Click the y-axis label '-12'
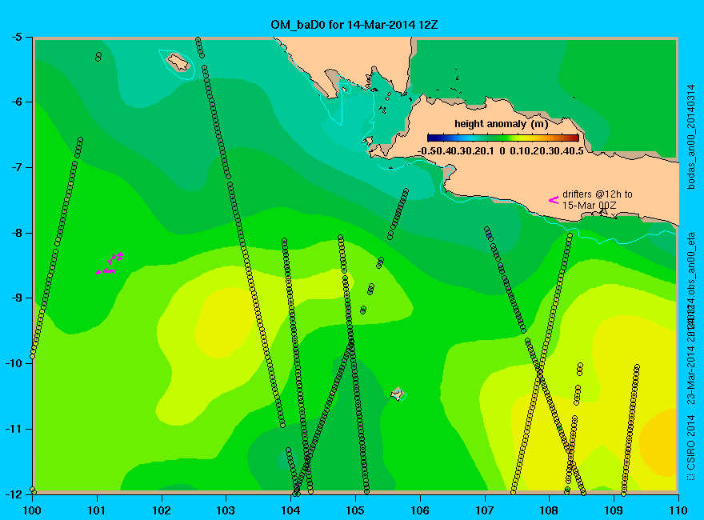This screenshot has height=520, width=704. pyautogui.click(x=13, y=494)
